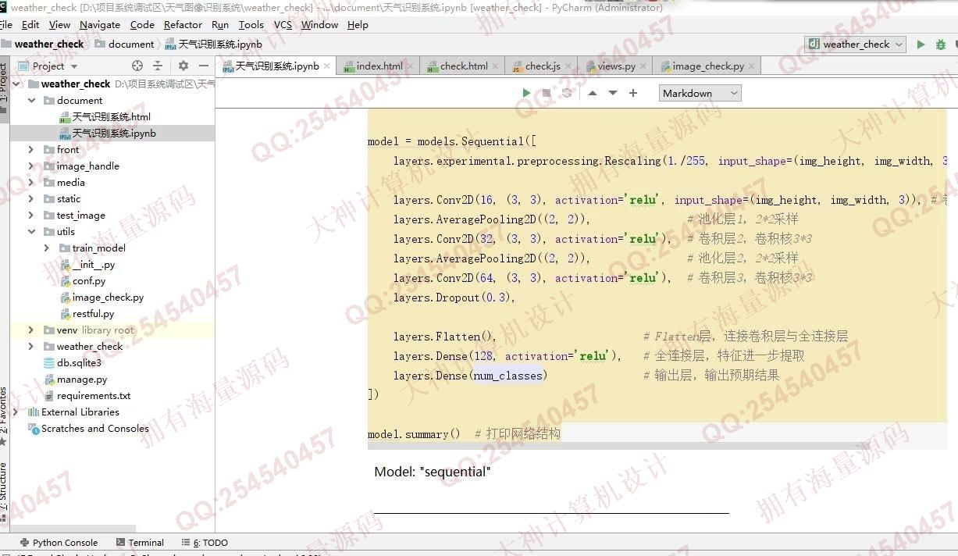Image resolution: width=958 pixels, height=556 pixels.
Task: Click the green Run weather_check button
Action: (921, 45)
